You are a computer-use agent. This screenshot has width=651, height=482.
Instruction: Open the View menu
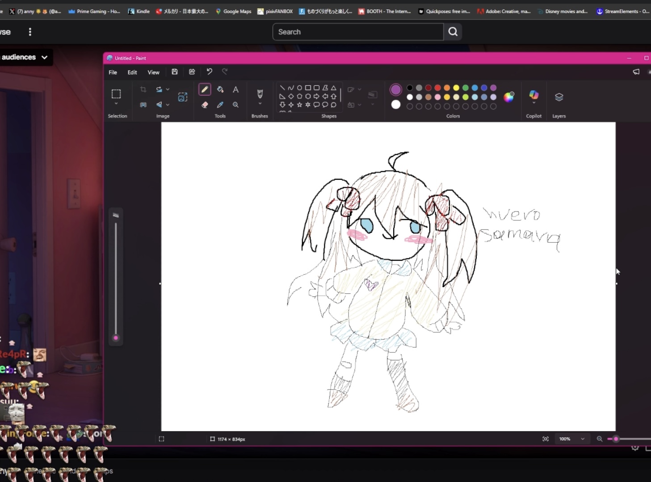pyautogui.click(x=153, y=72)
